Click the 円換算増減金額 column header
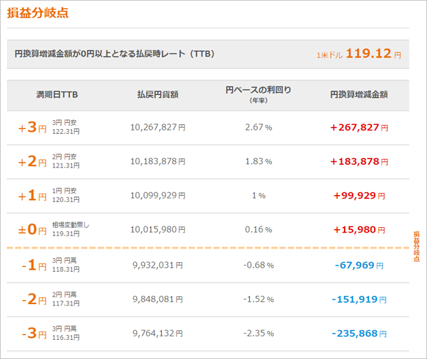Screen dimensions: 427x359 [358, 95]
